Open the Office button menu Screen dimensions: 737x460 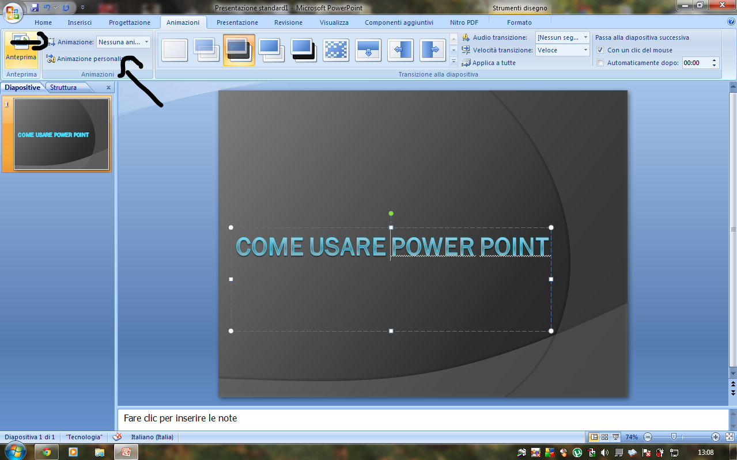(x=13, y=12)
